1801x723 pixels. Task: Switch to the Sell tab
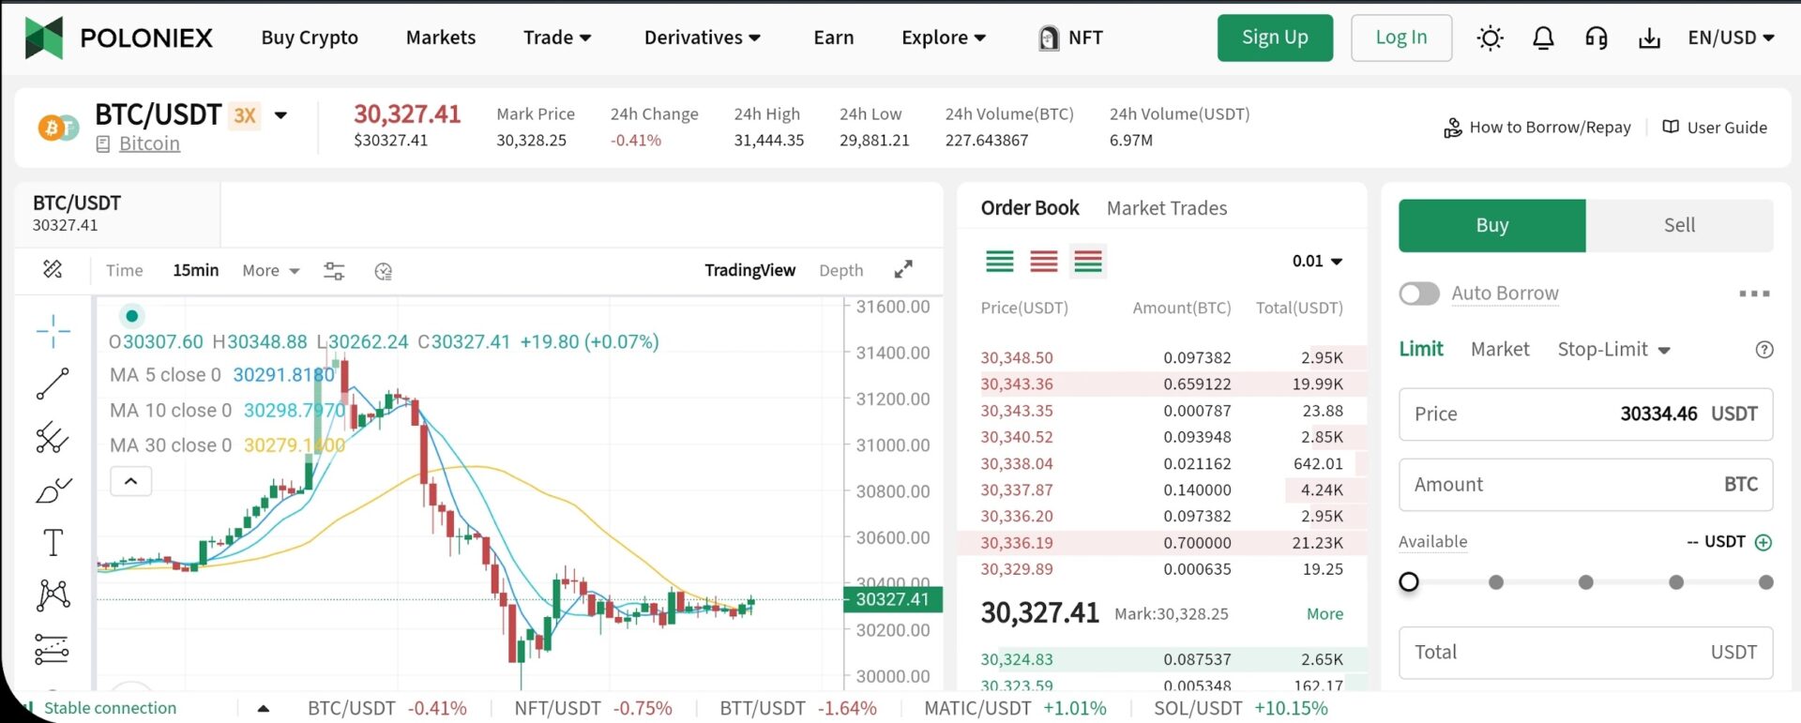(x=1679, y=225)
